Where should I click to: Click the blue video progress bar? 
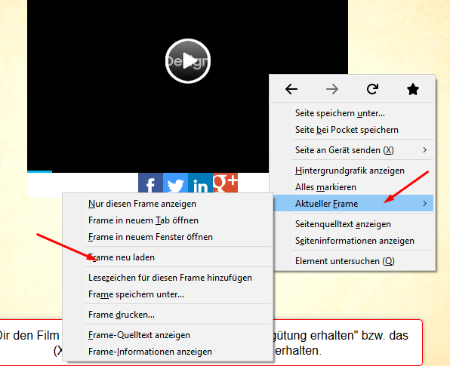pos(39,172)
